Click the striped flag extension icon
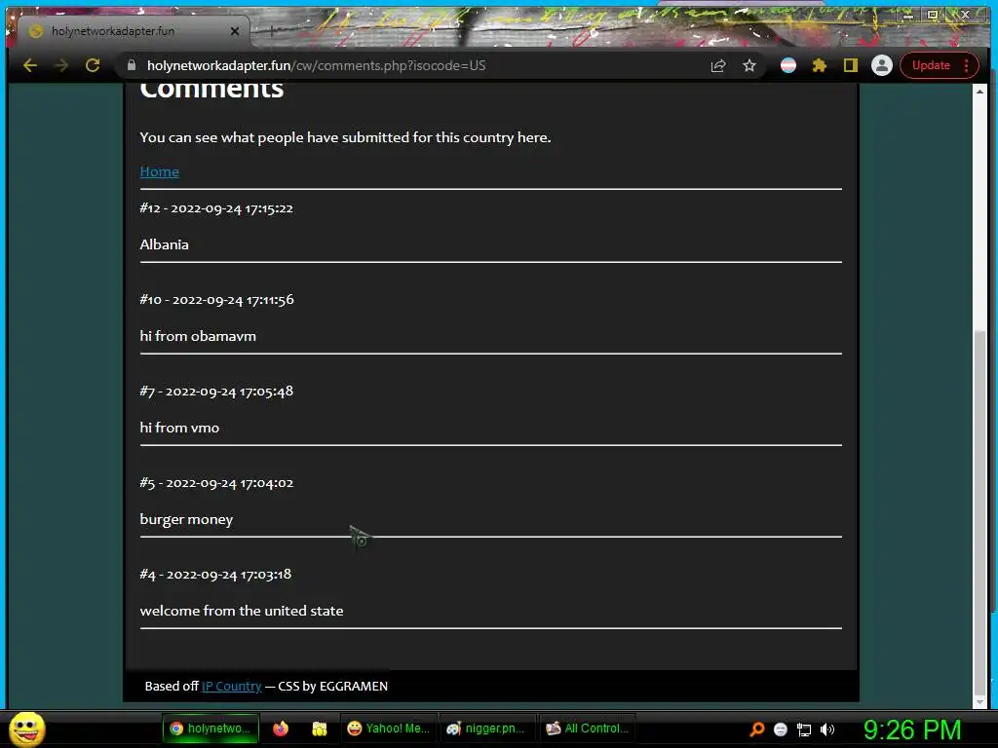 coord(787,65)
